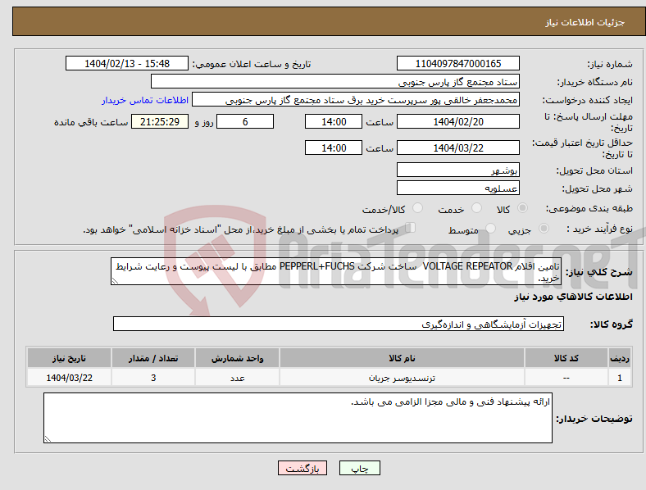Image resolution: width=646 pixels, height=490 pixels.
Task: Click the delivery city field عسلویه
Action: click(x=457, y=188)
